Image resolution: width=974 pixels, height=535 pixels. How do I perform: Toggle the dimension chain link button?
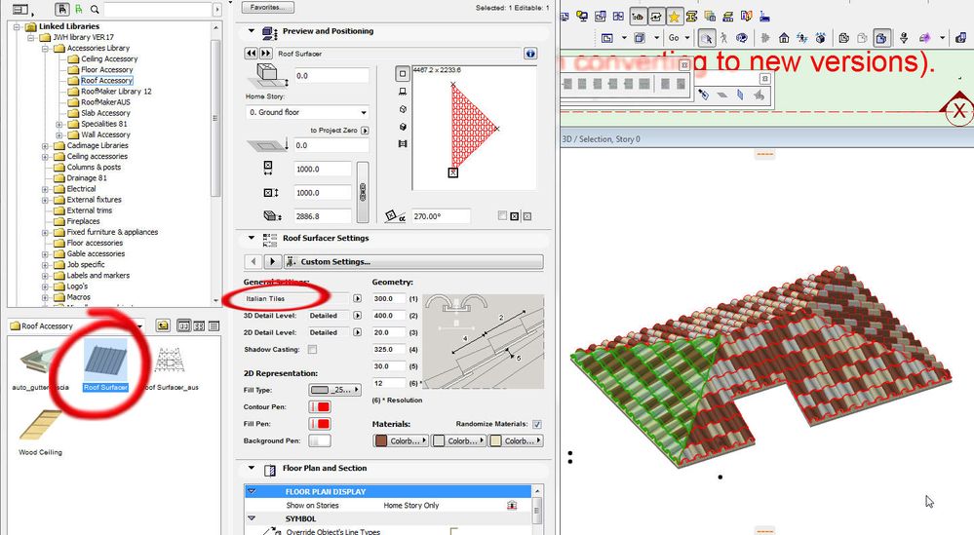pyautogui.click(x=363, y=192)
